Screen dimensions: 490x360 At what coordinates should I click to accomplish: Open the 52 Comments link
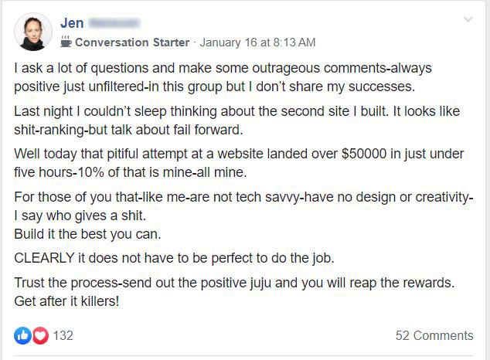pos(434,335)
